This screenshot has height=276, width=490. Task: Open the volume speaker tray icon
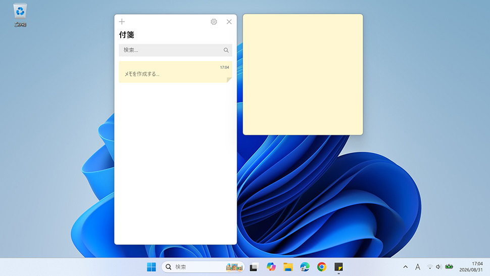pos(438,267)
